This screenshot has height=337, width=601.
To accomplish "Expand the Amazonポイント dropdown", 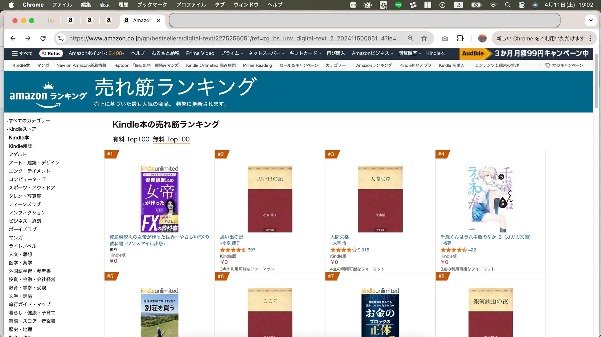I will tap(96, 53).
